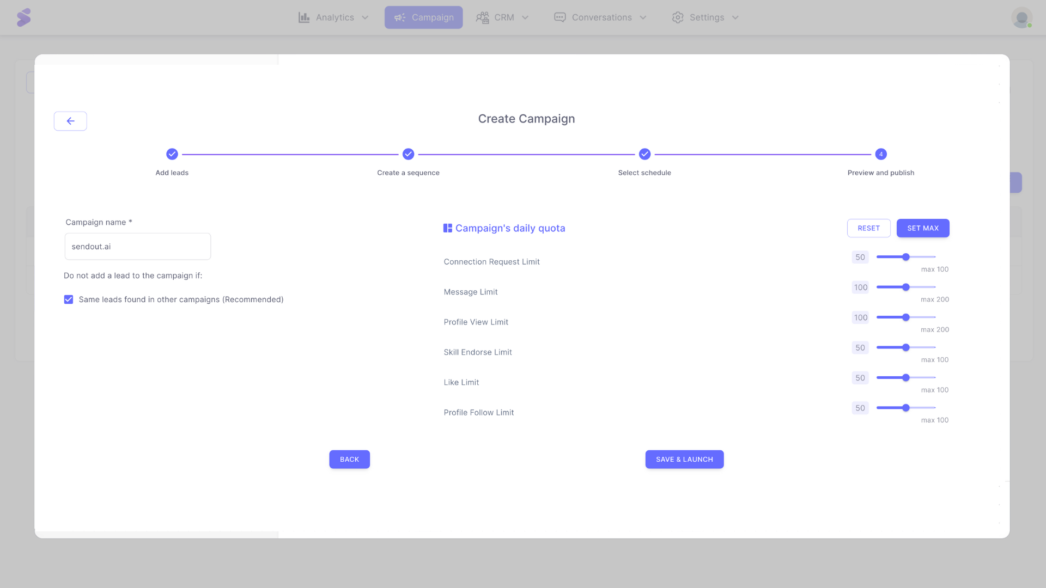Click the Campaign megaphone icon
This screenshot has width=1046, height=588.
coord(399,17)
